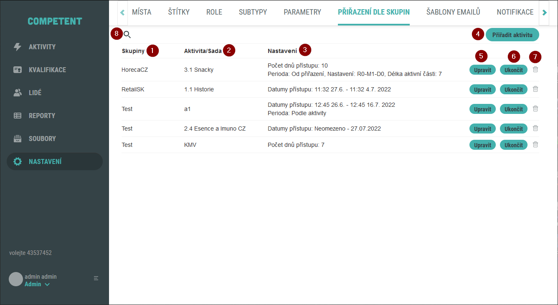Click Ukončit for the HorecaCZ row
The image size is (558, 305).
(x=514, y=70)
